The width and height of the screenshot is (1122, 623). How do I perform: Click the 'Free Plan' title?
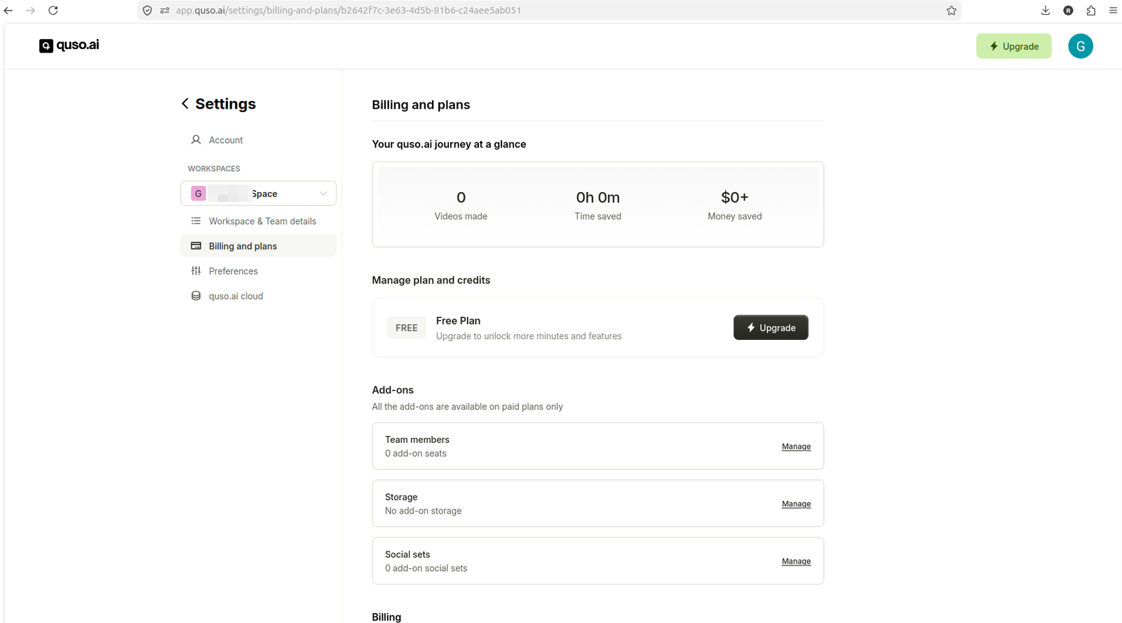[x=458, y=320]
